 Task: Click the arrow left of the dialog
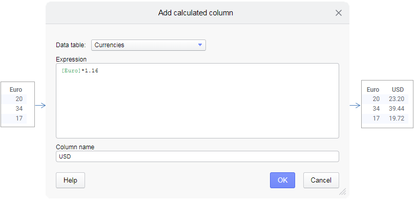[x=40, y=106]
